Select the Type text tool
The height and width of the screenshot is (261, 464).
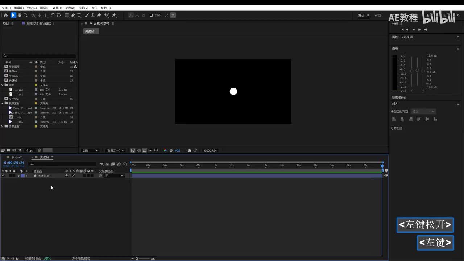coord(79,15)
